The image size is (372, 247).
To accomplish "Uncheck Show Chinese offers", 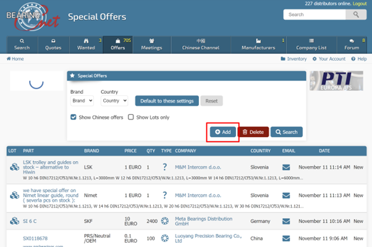I will (74, 117).
